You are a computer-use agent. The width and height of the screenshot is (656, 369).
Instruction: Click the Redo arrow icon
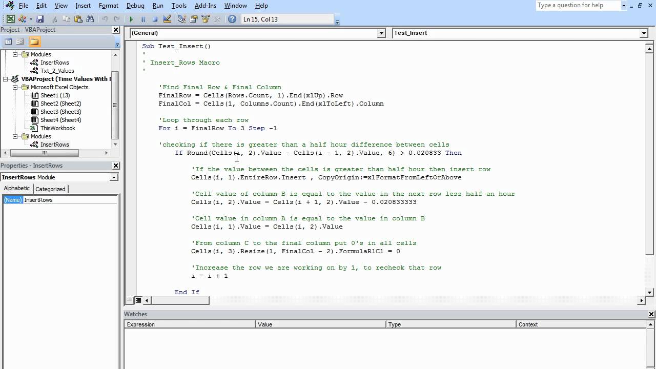(x=116, y=19)
